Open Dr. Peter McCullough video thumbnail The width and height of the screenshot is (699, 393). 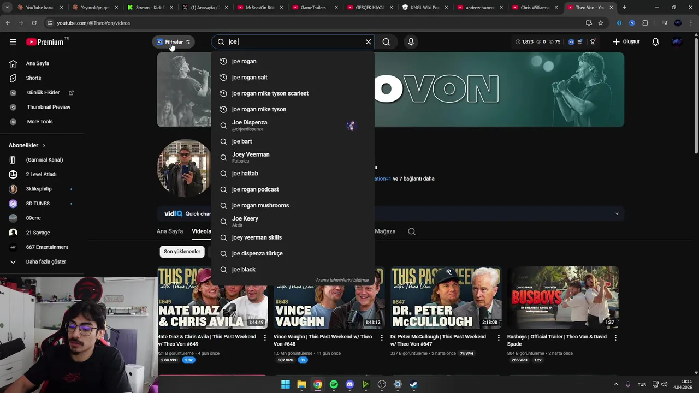[x=446, y=297]
